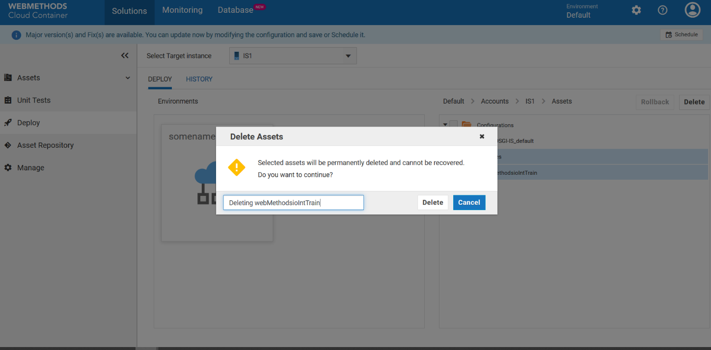Collapse the sidebar with the double chevron
Screen dimensions: 711x350
pos(125,55)
